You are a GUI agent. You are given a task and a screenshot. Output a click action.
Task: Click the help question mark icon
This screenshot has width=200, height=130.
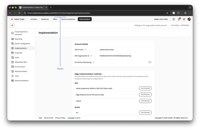click(x=174, y=19)
